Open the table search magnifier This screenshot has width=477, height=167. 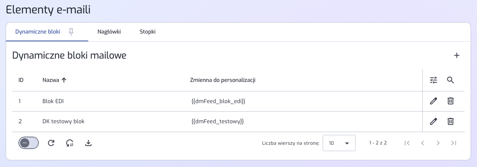(x=450, y=80)
